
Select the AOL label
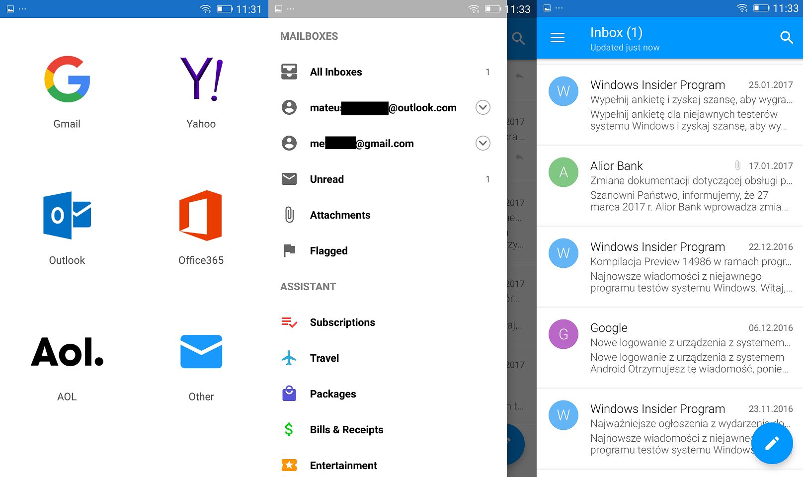tap(67, 397)
